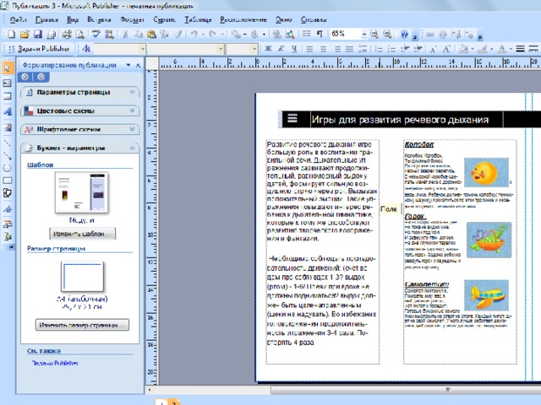The height and width of the screenshot is (405, 541).
Task: Select the Text Box tool
Action: tap(7, 84)
